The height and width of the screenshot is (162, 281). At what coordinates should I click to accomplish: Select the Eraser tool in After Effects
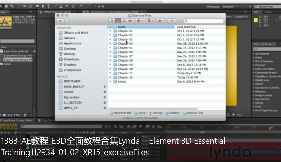coord(67,6)
